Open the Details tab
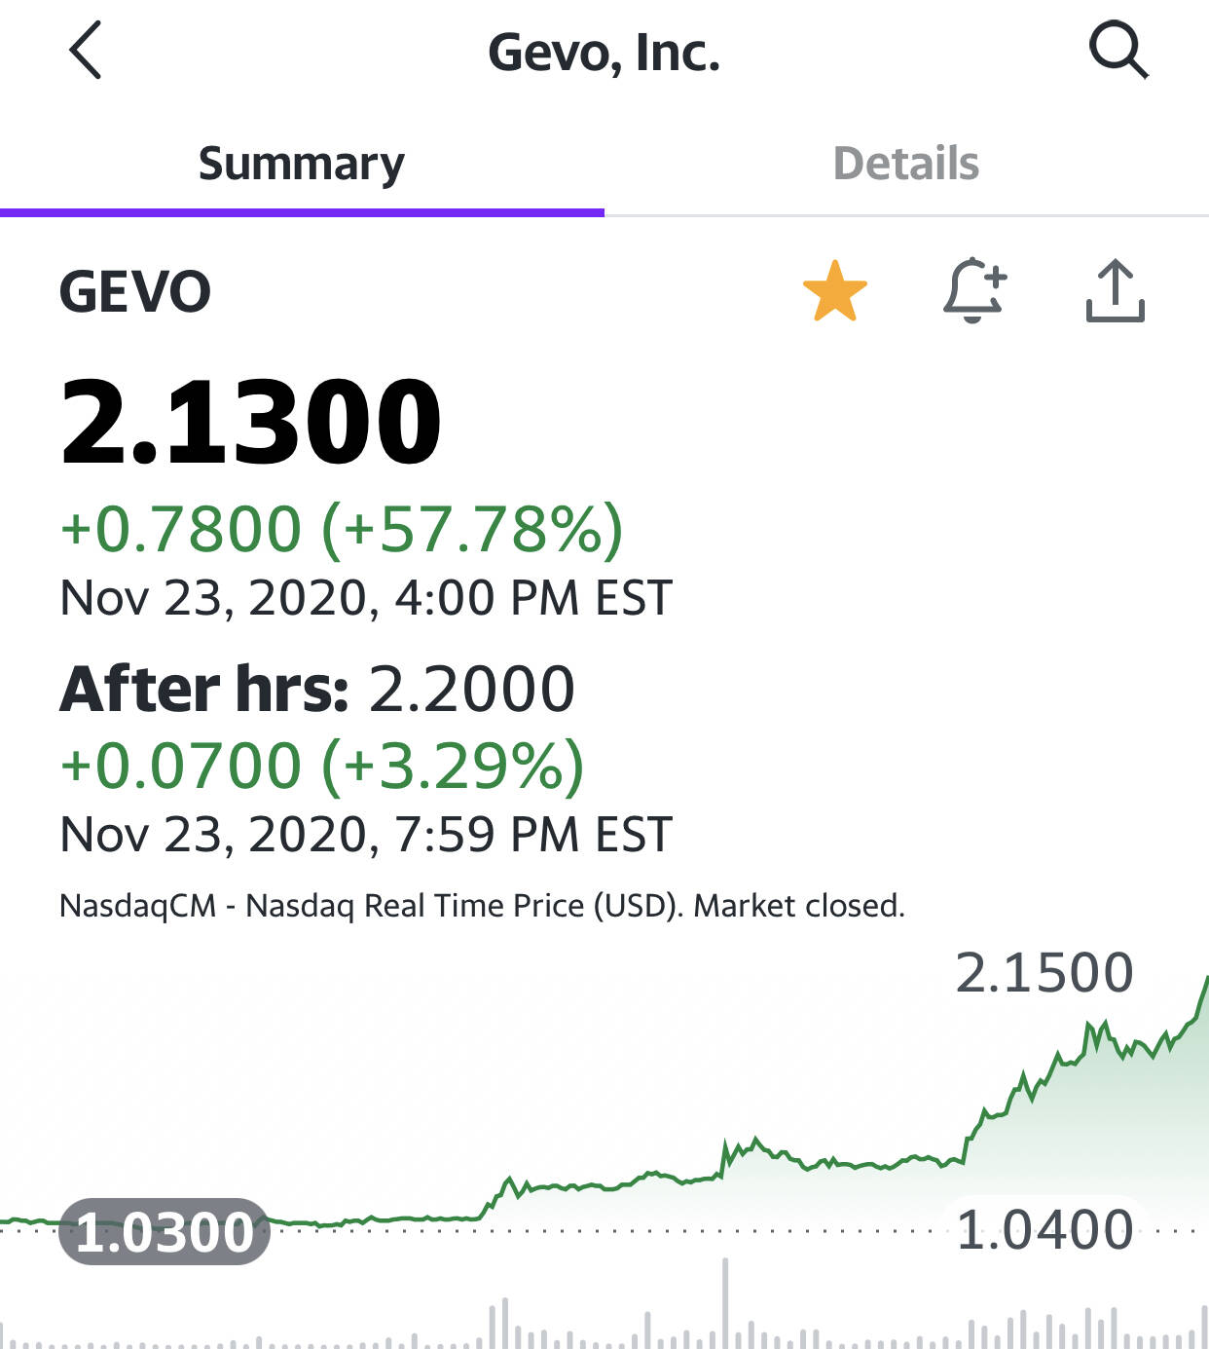Image resolution: width=1209 pixels, height=1349 pixels. click(x=905, y=164)
